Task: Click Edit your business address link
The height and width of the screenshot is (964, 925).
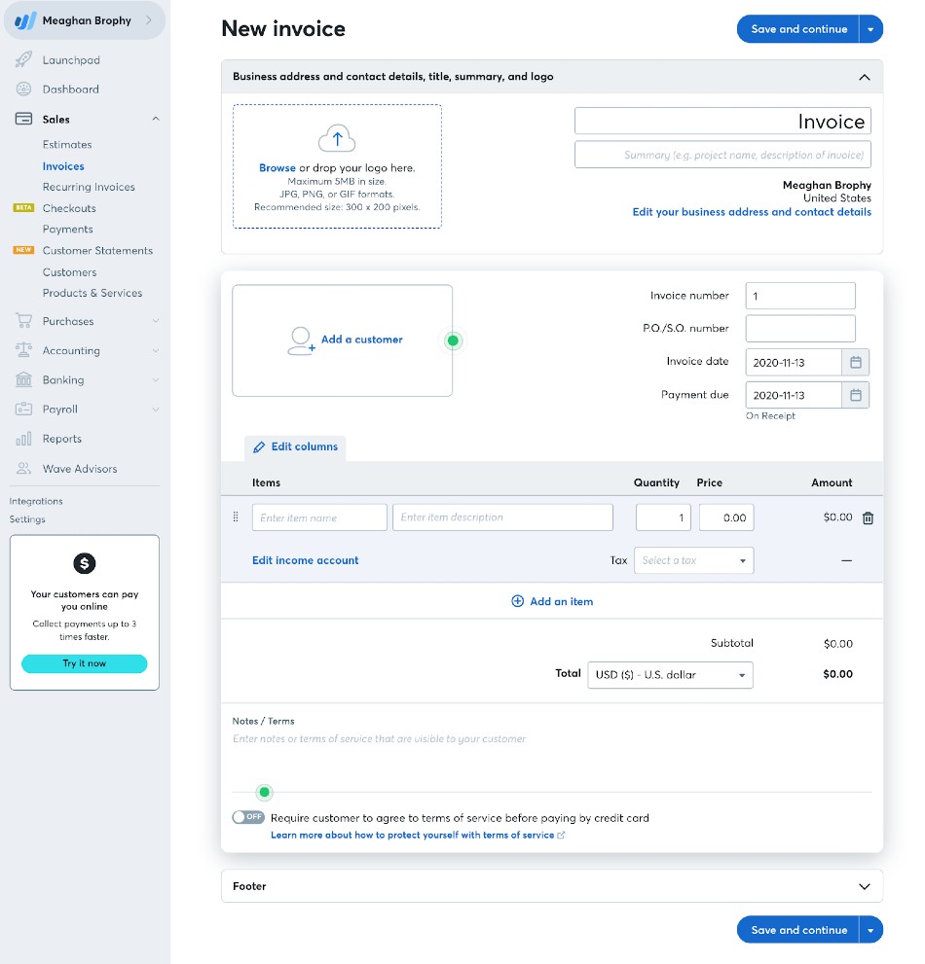Action: (x=752, y=211)
